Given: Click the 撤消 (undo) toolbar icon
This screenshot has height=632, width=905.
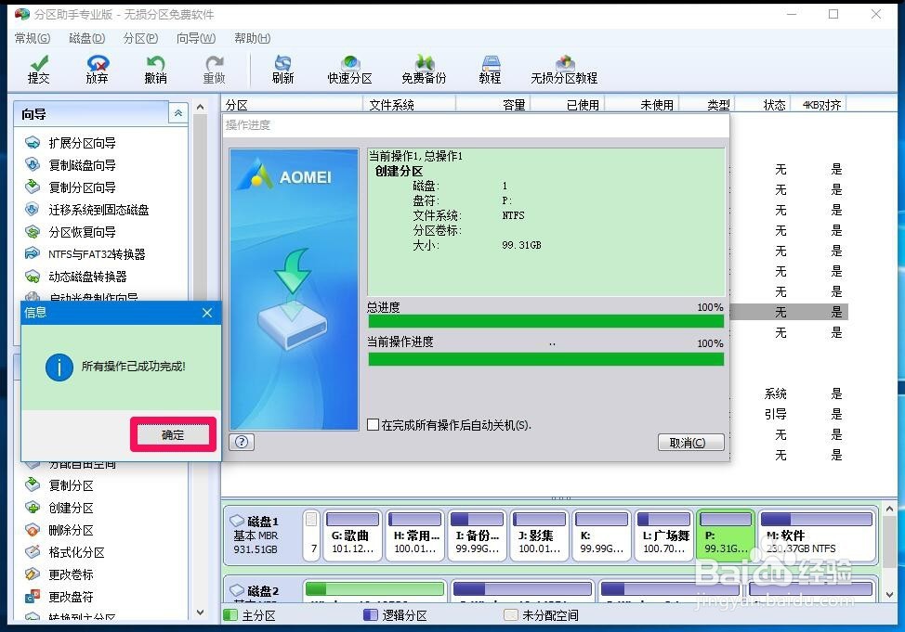Looking at the screenshot, I should (155, 70).
